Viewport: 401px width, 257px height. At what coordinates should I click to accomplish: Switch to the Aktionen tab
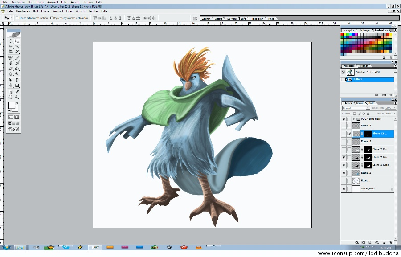coord(363,66)
